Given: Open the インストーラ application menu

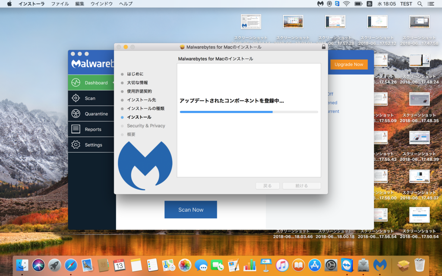Looking at the screenshot, I should click(32, 3).
